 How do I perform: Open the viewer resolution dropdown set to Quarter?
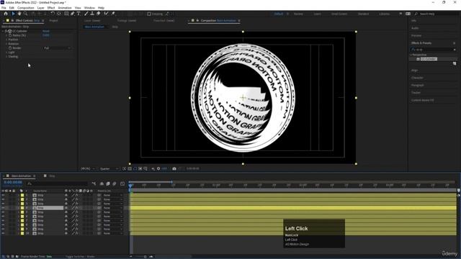(109, 169)
